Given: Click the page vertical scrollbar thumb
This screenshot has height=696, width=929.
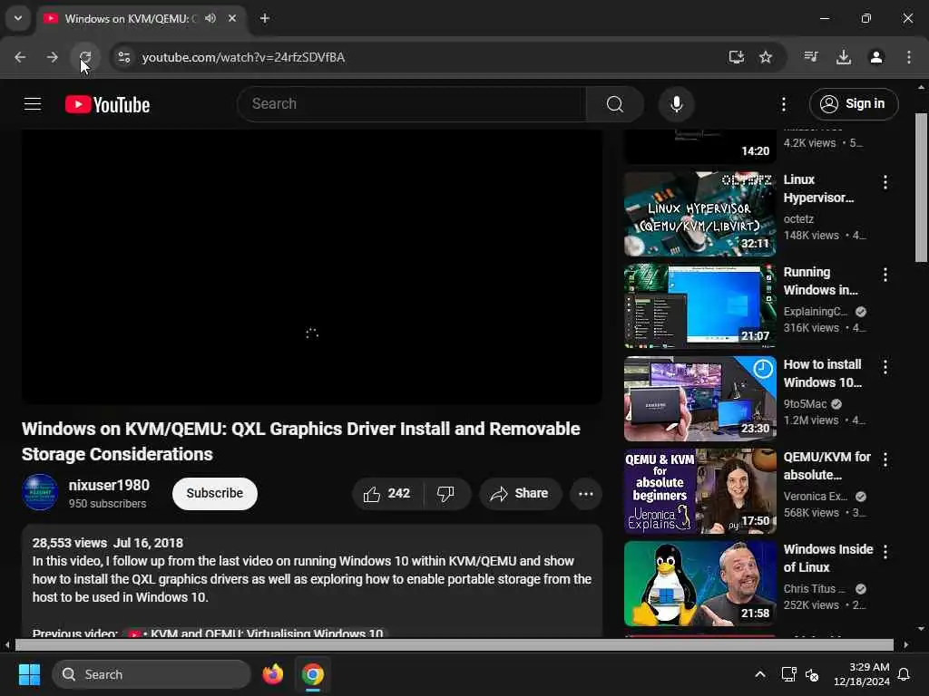Looking at the screenshot, I should 921,187.
